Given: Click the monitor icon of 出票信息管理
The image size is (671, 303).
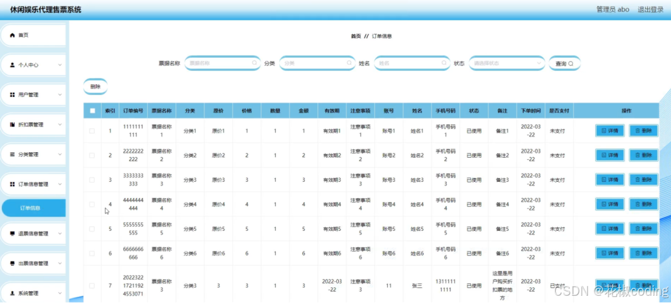Looking at the screenshot, I should [x=12, y=264].
